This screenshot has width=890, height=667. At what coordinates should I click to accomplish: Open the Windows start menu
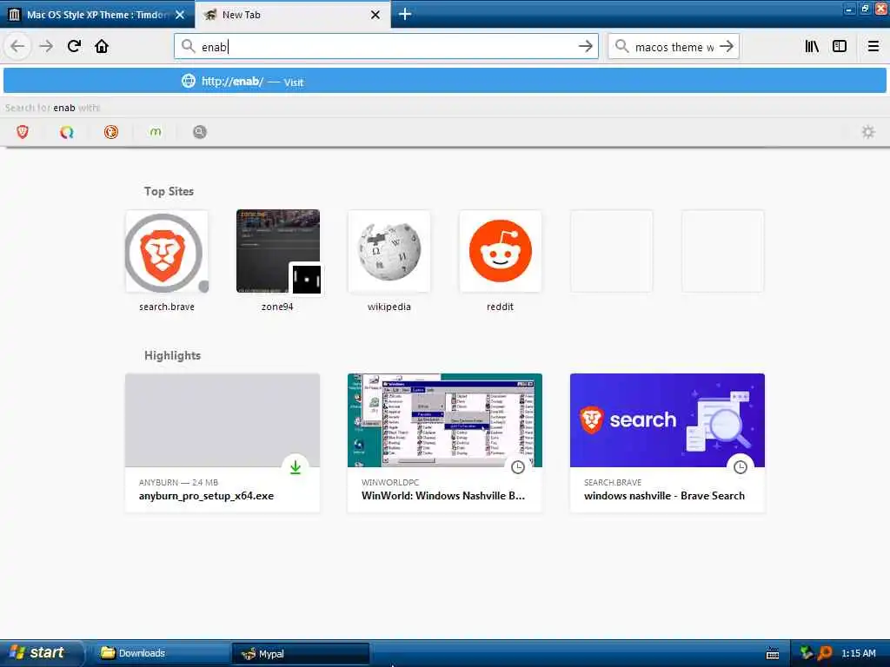[42, 653]
